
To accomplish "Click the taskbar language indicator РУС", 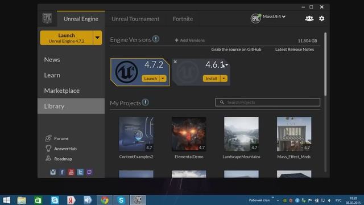I will (338, 200).
